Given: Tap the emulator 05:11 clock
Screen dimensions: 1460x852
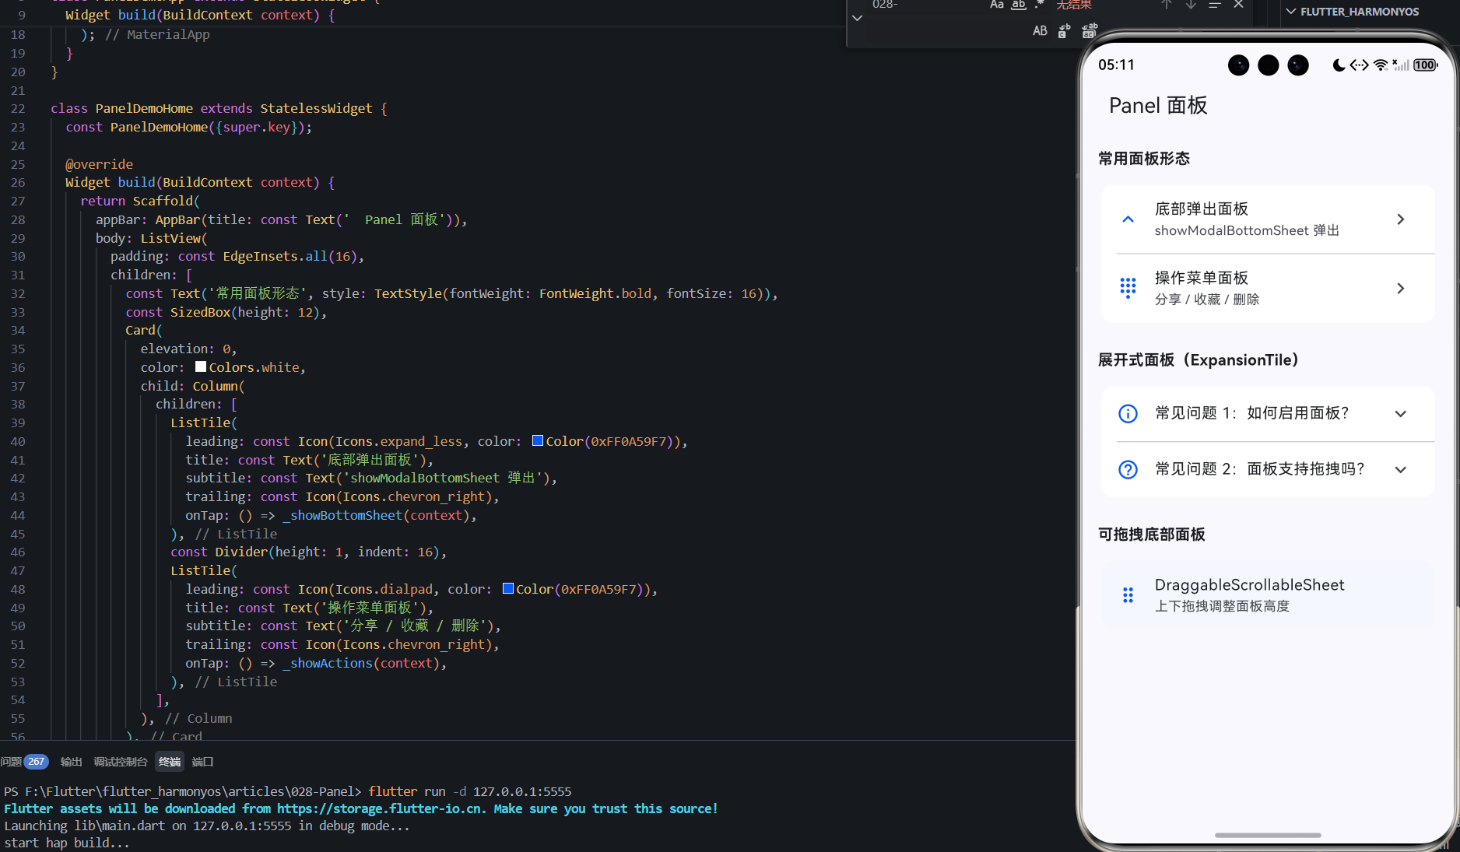Looking at the screenshot, I should (1116, 65).
